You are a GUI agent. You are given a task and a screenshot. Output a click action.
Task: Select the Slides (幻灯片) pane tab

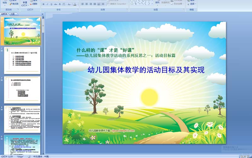click(4, 14)
